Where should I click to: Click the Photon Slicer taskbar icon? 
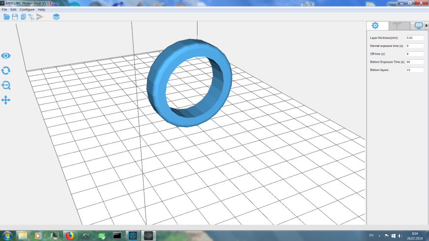pos(148,236)
